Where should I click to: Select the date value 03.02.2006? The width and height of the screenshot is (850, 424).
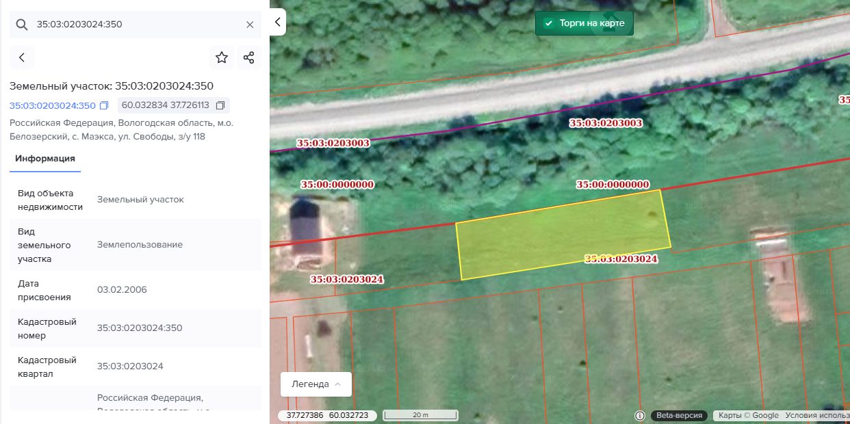(122, 289)
